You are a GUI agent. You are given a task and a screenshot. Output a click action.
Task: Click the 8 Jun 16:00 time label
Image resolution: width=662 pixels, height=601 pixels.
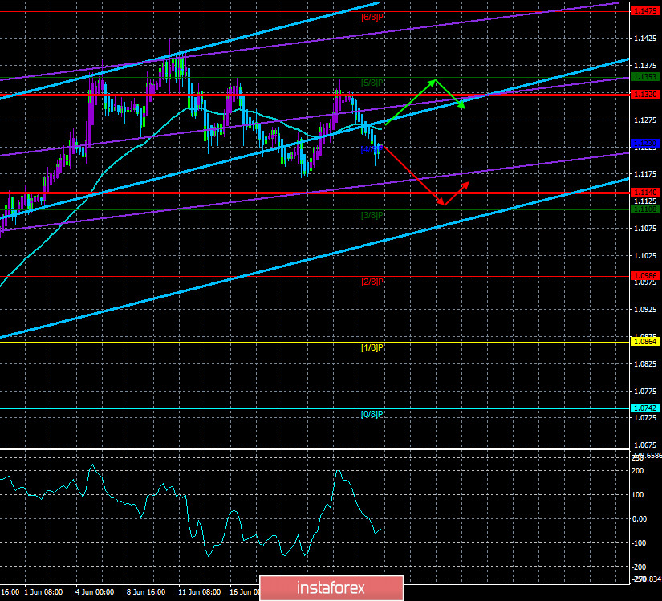148,592
